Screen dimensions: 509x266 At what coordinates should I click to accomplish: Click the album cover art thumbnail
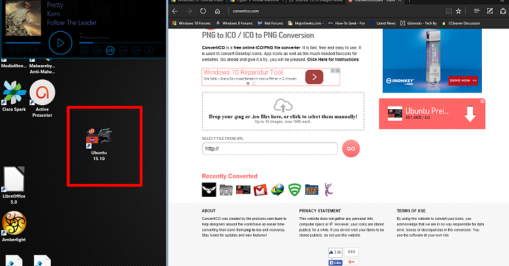click(23, 18)
